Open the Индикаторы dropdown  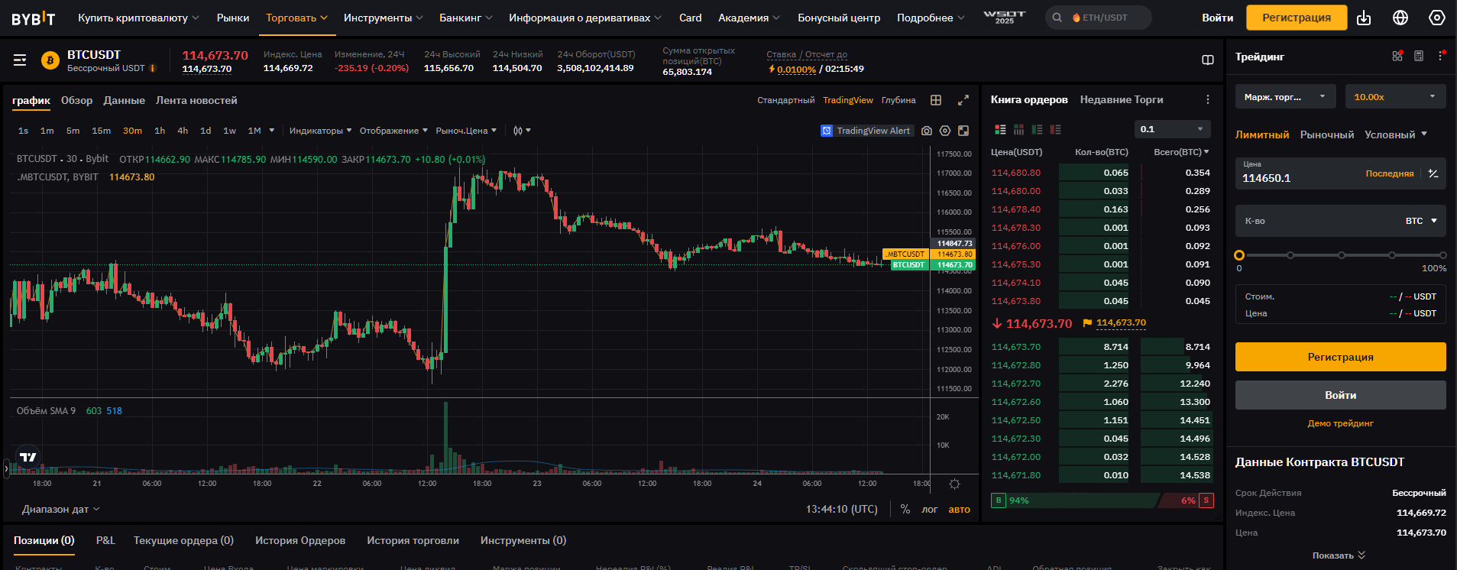point(320,131)
